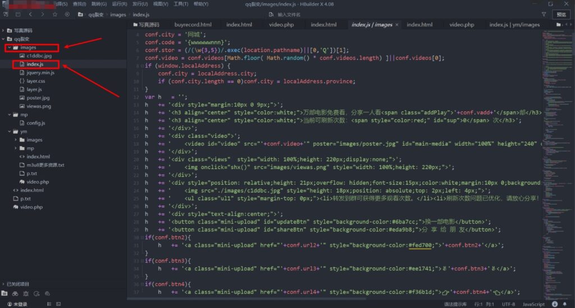Collapse the ym folder

(x=10, y=132)
